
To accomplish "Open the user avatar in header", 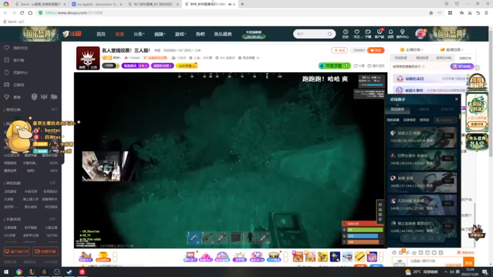I will coord(420,34).
